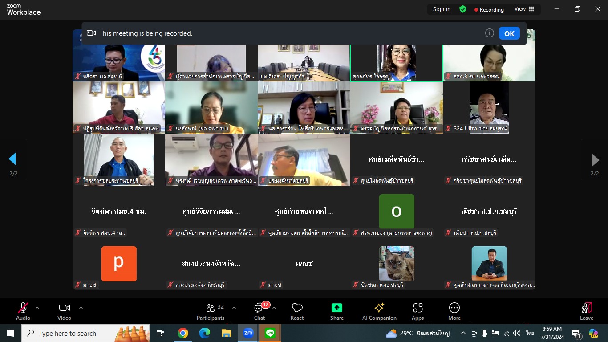Unmute microphone with the Audio button
Image resolution: width=608 pixels, height=342 pixels.
point(23,311)
